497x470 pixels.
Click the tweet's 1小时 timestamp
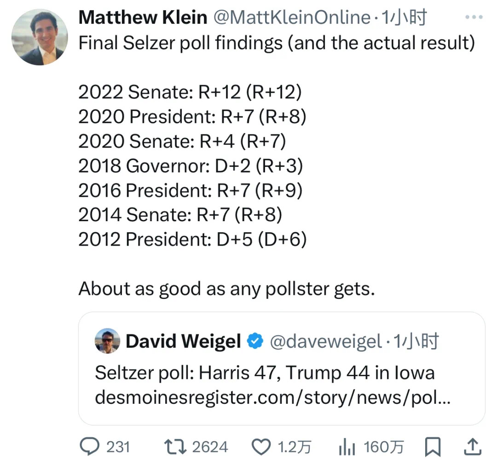[x=404, y=17]
